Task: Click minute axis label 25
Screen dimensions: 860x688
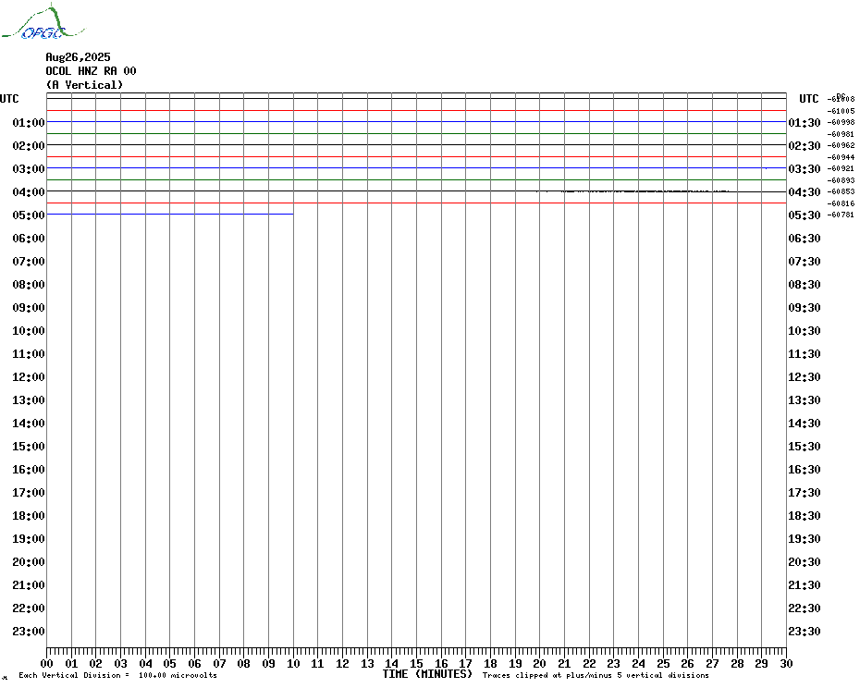Action: point(663,663)
